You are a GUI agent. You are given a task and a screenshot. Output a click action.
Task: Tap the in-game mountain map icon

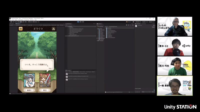point(53,29)
